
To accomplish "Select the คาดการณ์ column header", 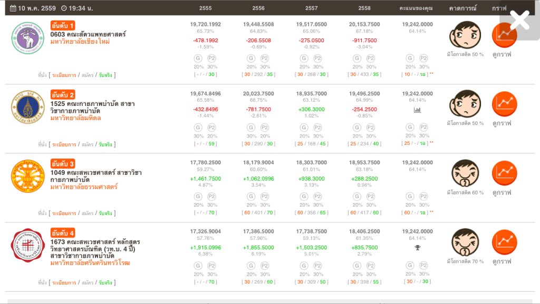I will 462,8.
